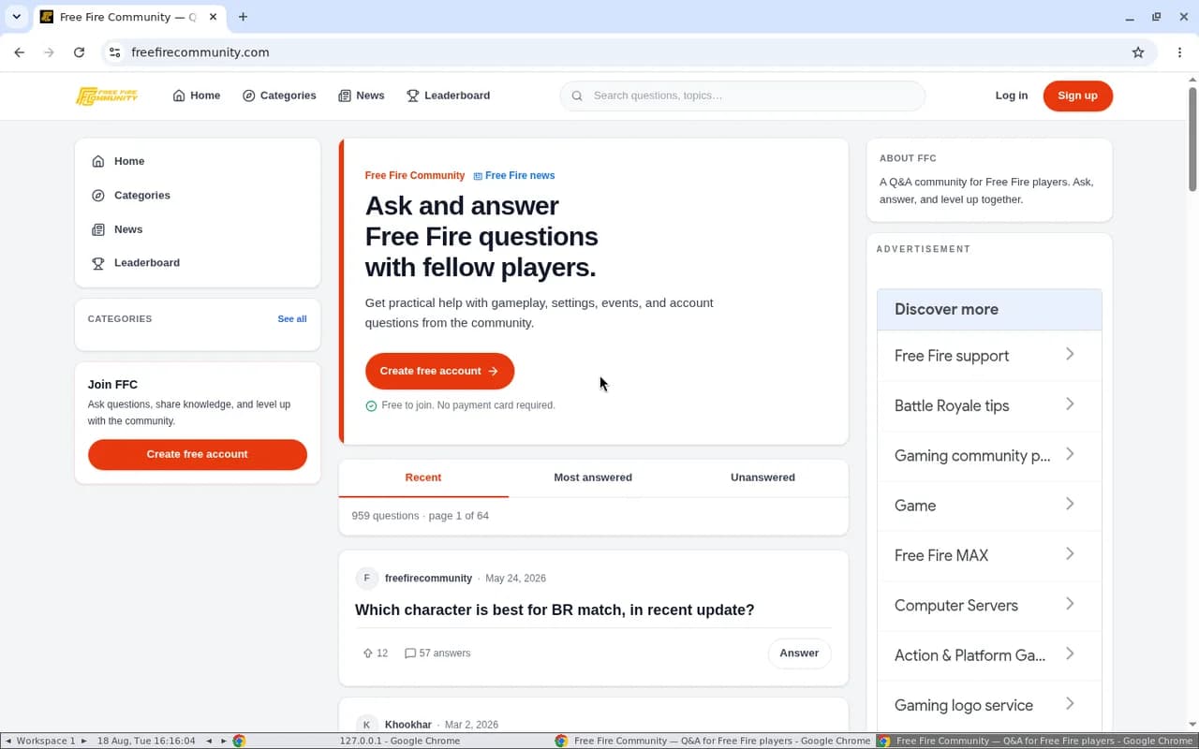Viewport: 1199px width, 749px height.
Task: Click the Answer button on the BR match question
Action: 799,654
